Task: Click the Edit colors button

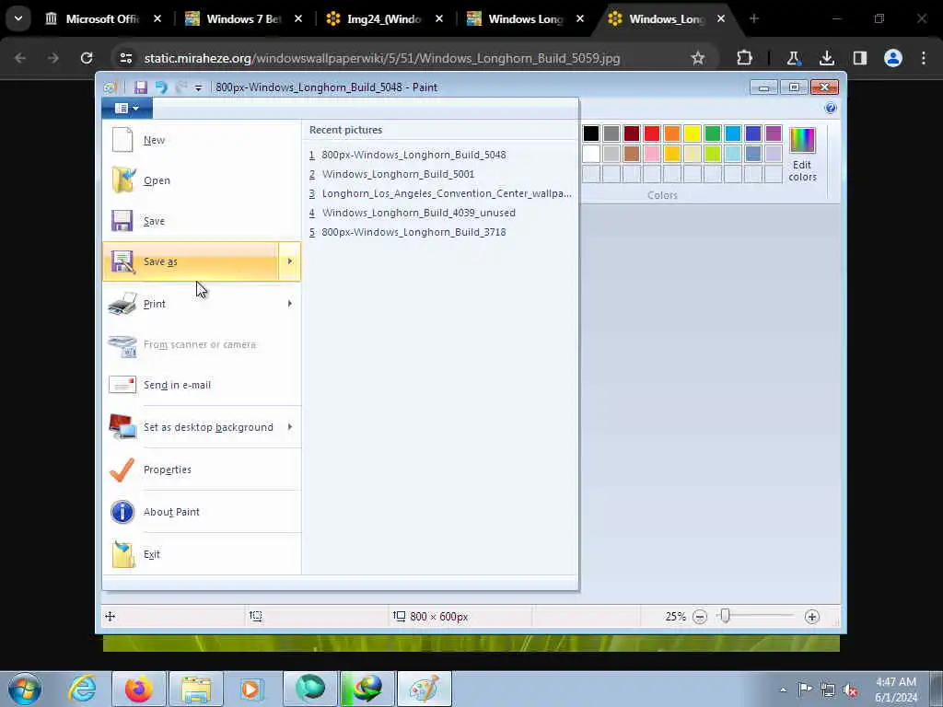Action: [x=802, y=155]
